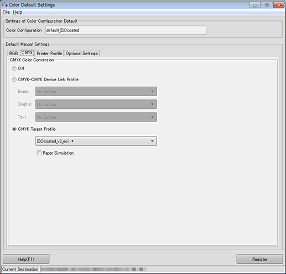Open the Optional Settings tab

[82, 54]
